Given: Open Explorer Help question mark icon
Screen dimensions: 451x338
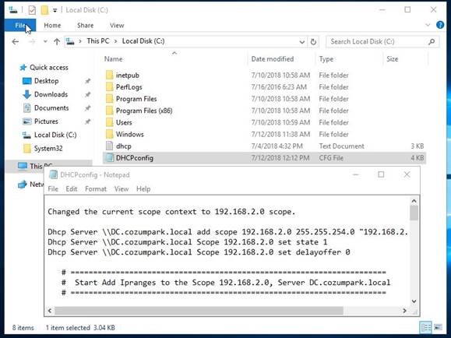Looking at the screenshot, I should coord(440,25).
